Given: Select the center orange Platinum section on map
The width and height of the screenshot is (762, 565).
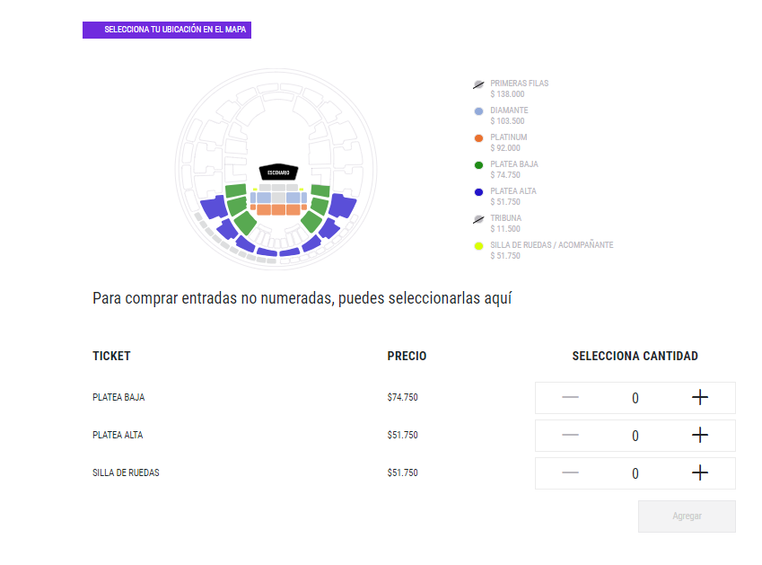Looking at the screenshot, I should 278,209.
